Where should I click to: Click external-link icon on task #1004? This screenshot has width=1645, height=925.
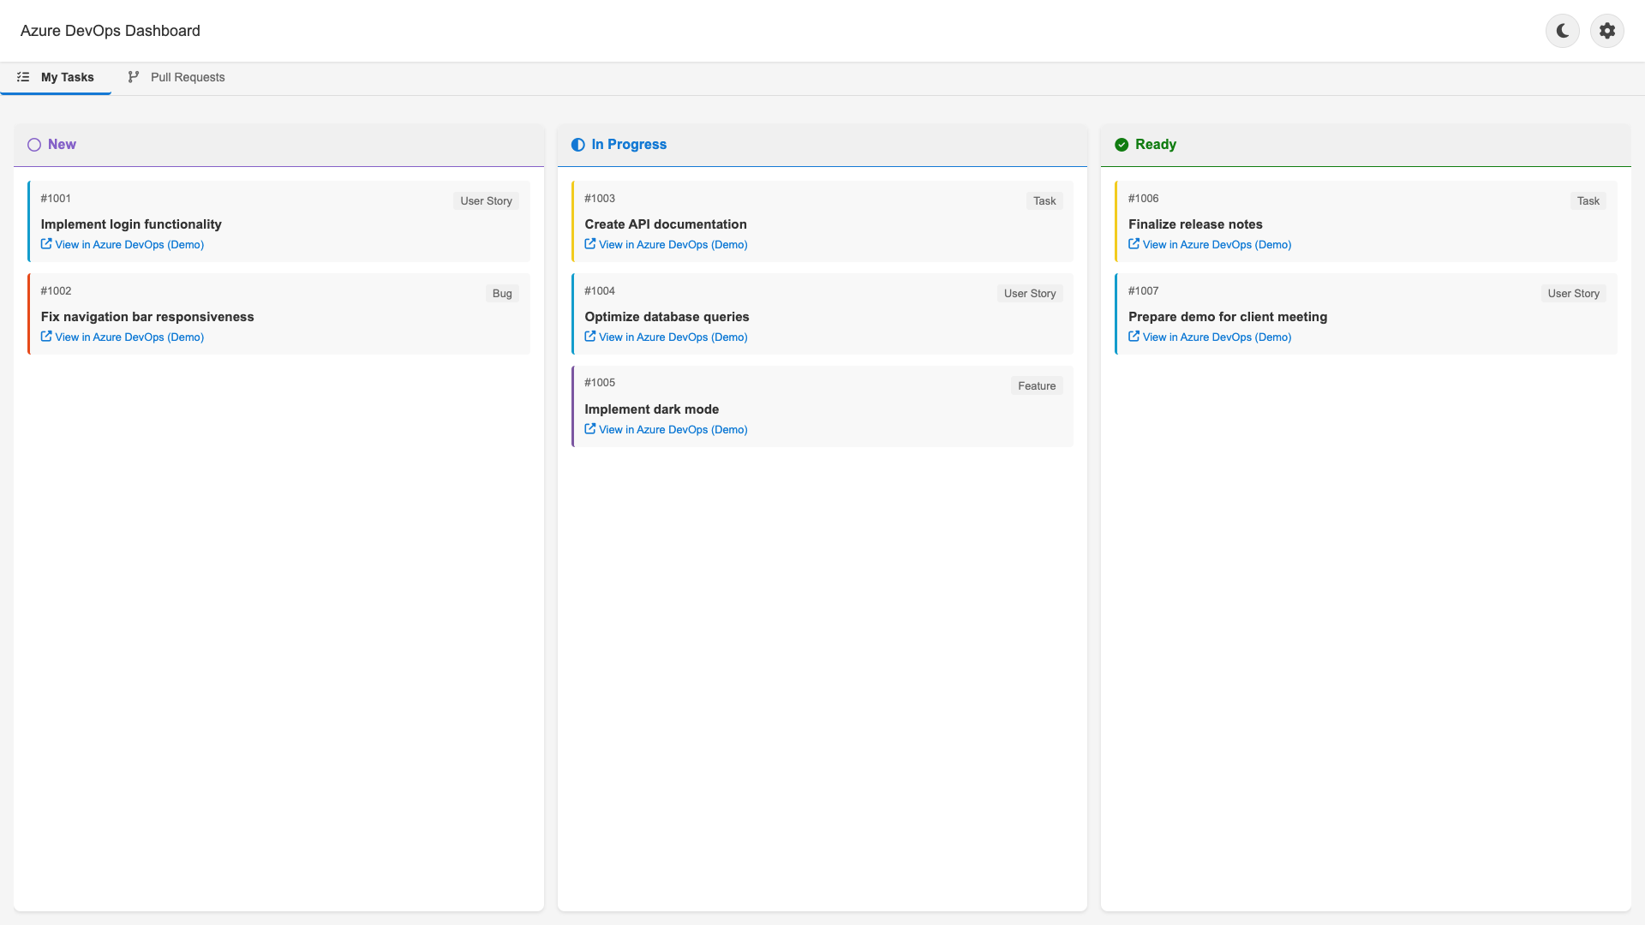coord(590,337)
